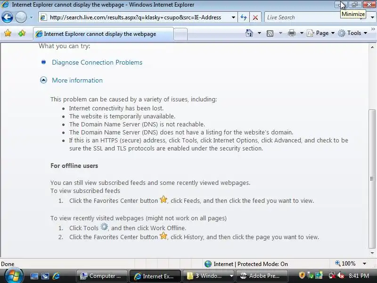Viewport: 377px width, 283px height.
Task: Click the Internet Explorer title bar icon
Action: pos(5,5)
